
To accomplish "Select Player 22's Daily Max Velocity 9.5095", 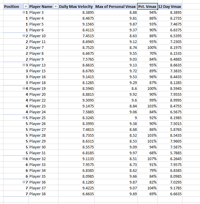I will pos(76,100).
